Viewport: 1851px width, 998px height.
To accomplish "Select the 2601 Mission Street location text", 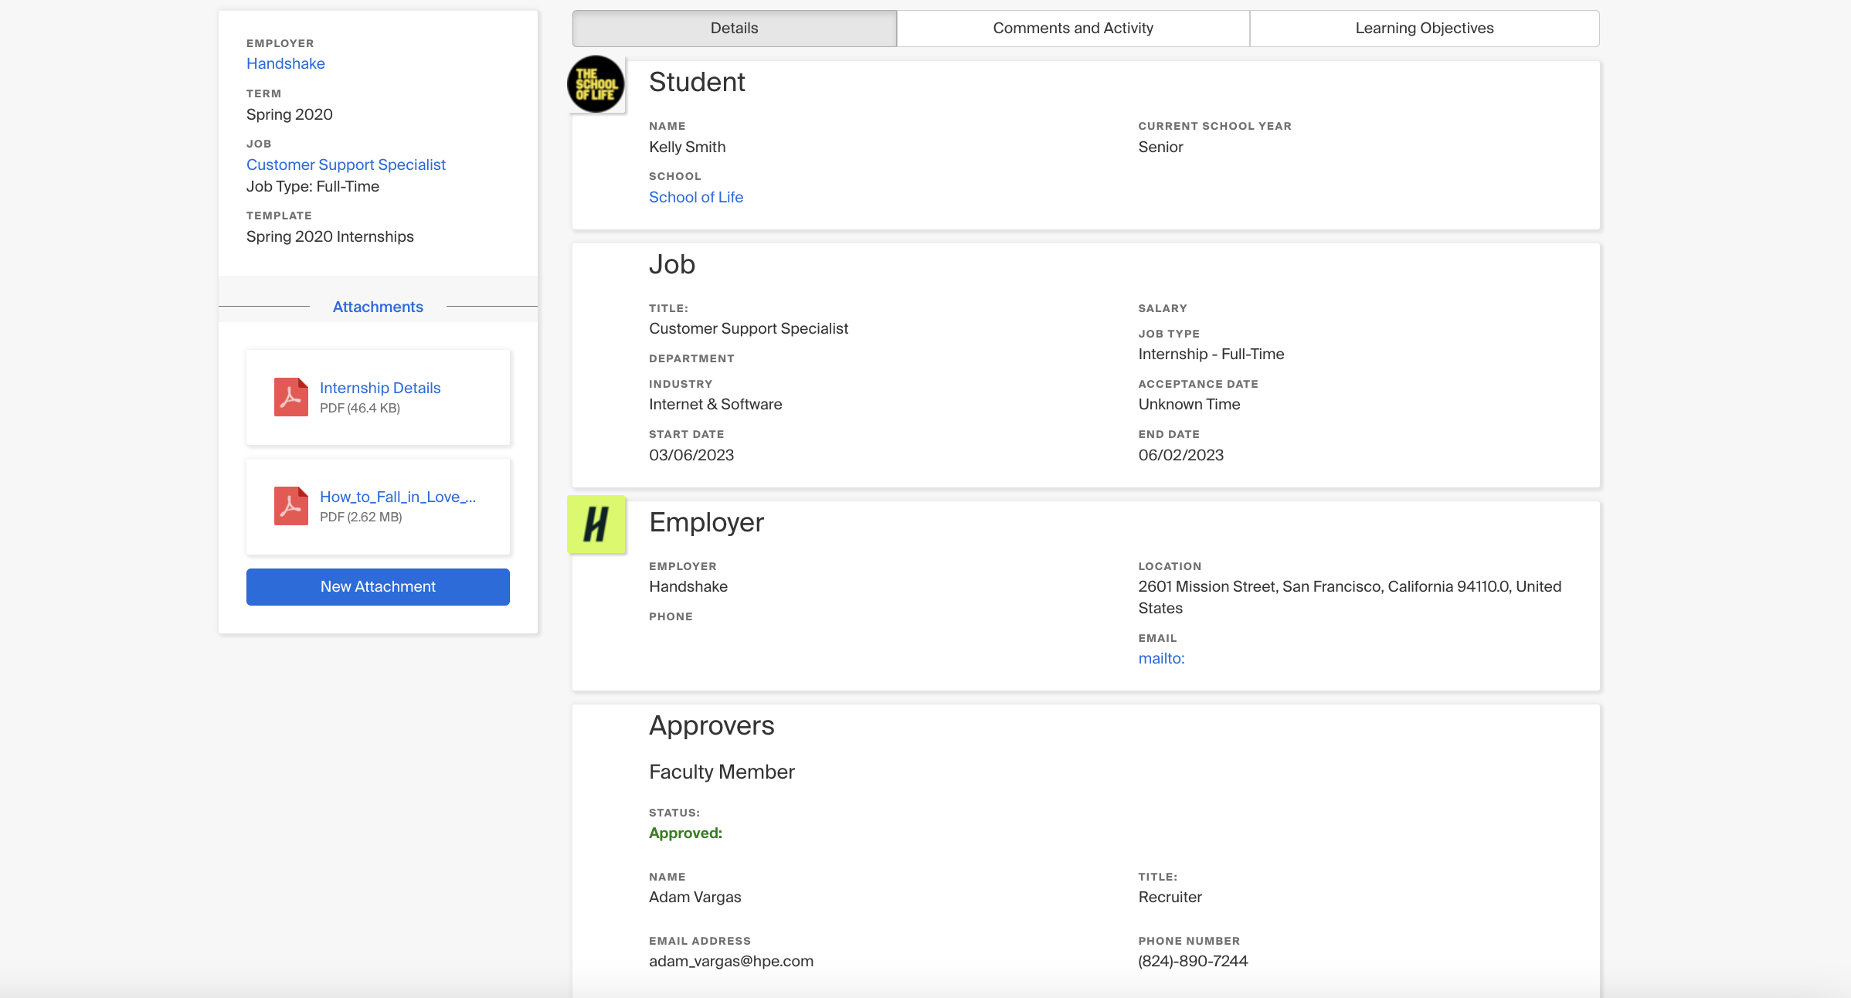I will point(1350,597).
